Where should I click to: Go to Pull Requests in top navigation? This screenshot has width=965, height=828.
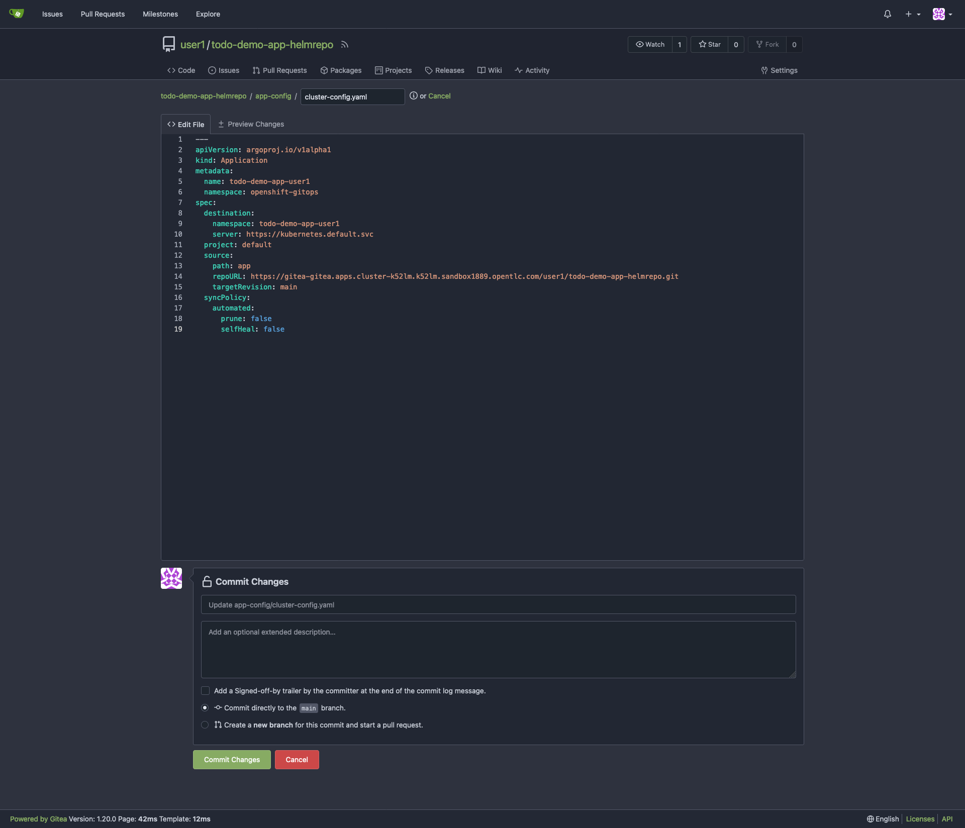(x=103, y=14)
